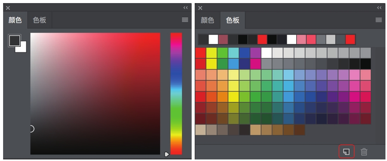
Task: Open the Swatches panel hamburger menu
Action: click(x=379, y=20)
